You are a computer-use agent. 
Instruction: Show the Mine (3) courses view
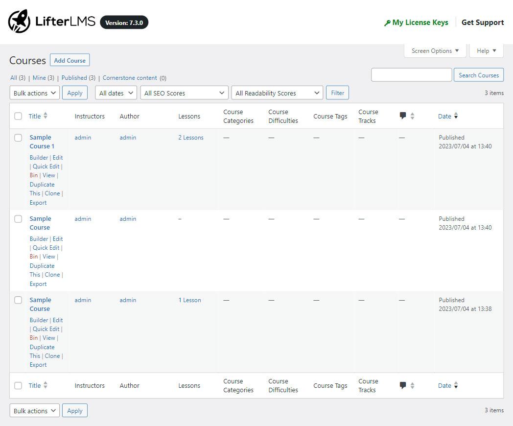coord(44,78)
